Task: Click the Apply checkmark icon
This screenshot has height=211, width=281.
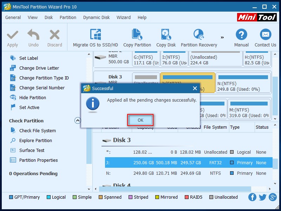Action: (13, 34)
